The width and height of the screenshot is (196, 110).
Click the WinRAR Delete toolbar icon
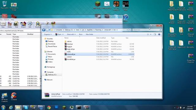(x=9, y=24)
